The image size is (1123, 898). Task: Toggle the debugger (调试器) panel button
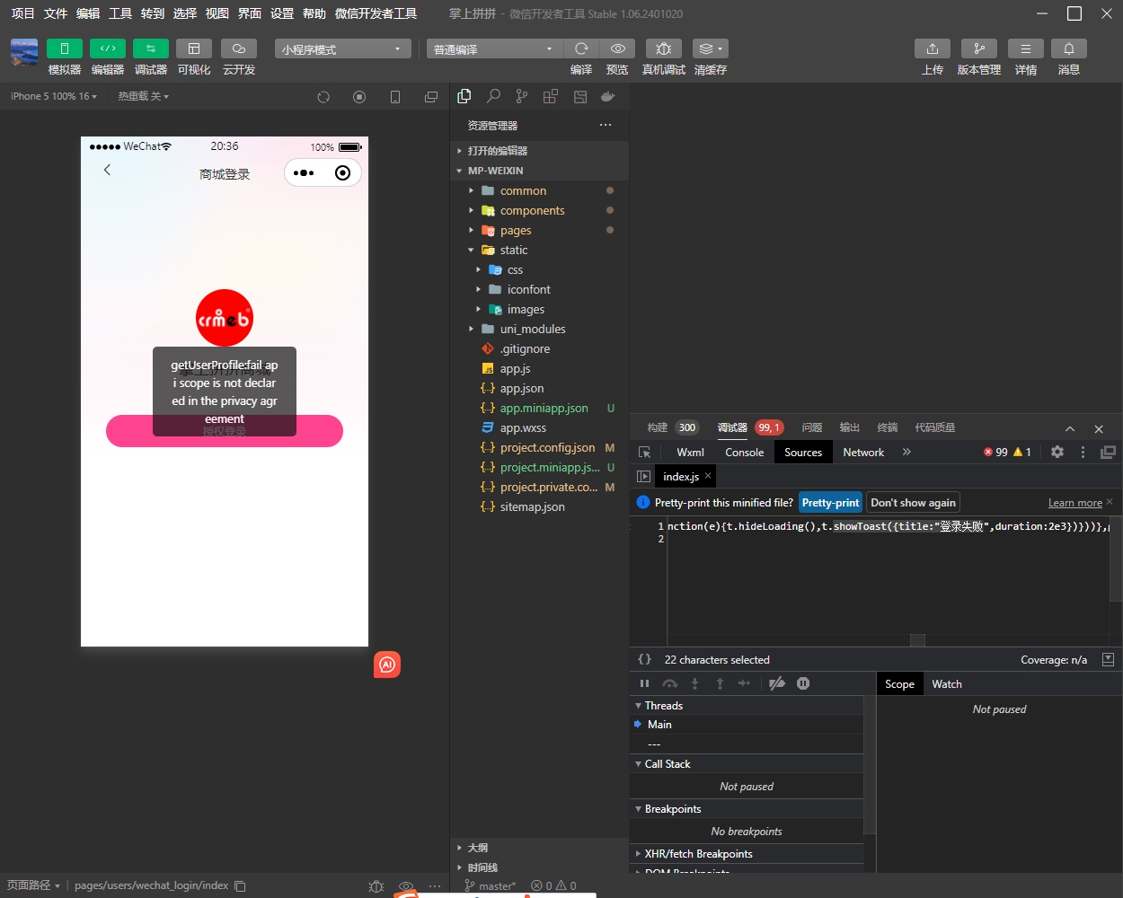coord(151,48)
